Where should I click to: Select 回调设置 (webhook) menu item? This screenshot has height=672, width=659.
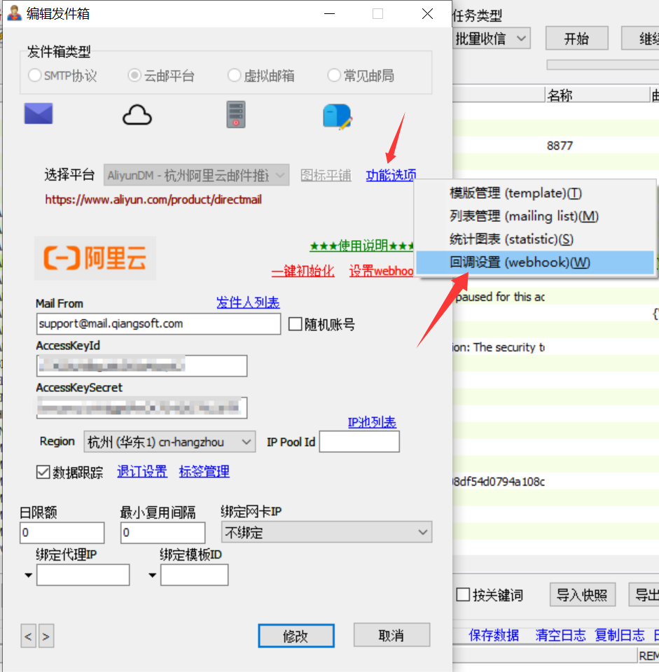[x=520, y=262]
